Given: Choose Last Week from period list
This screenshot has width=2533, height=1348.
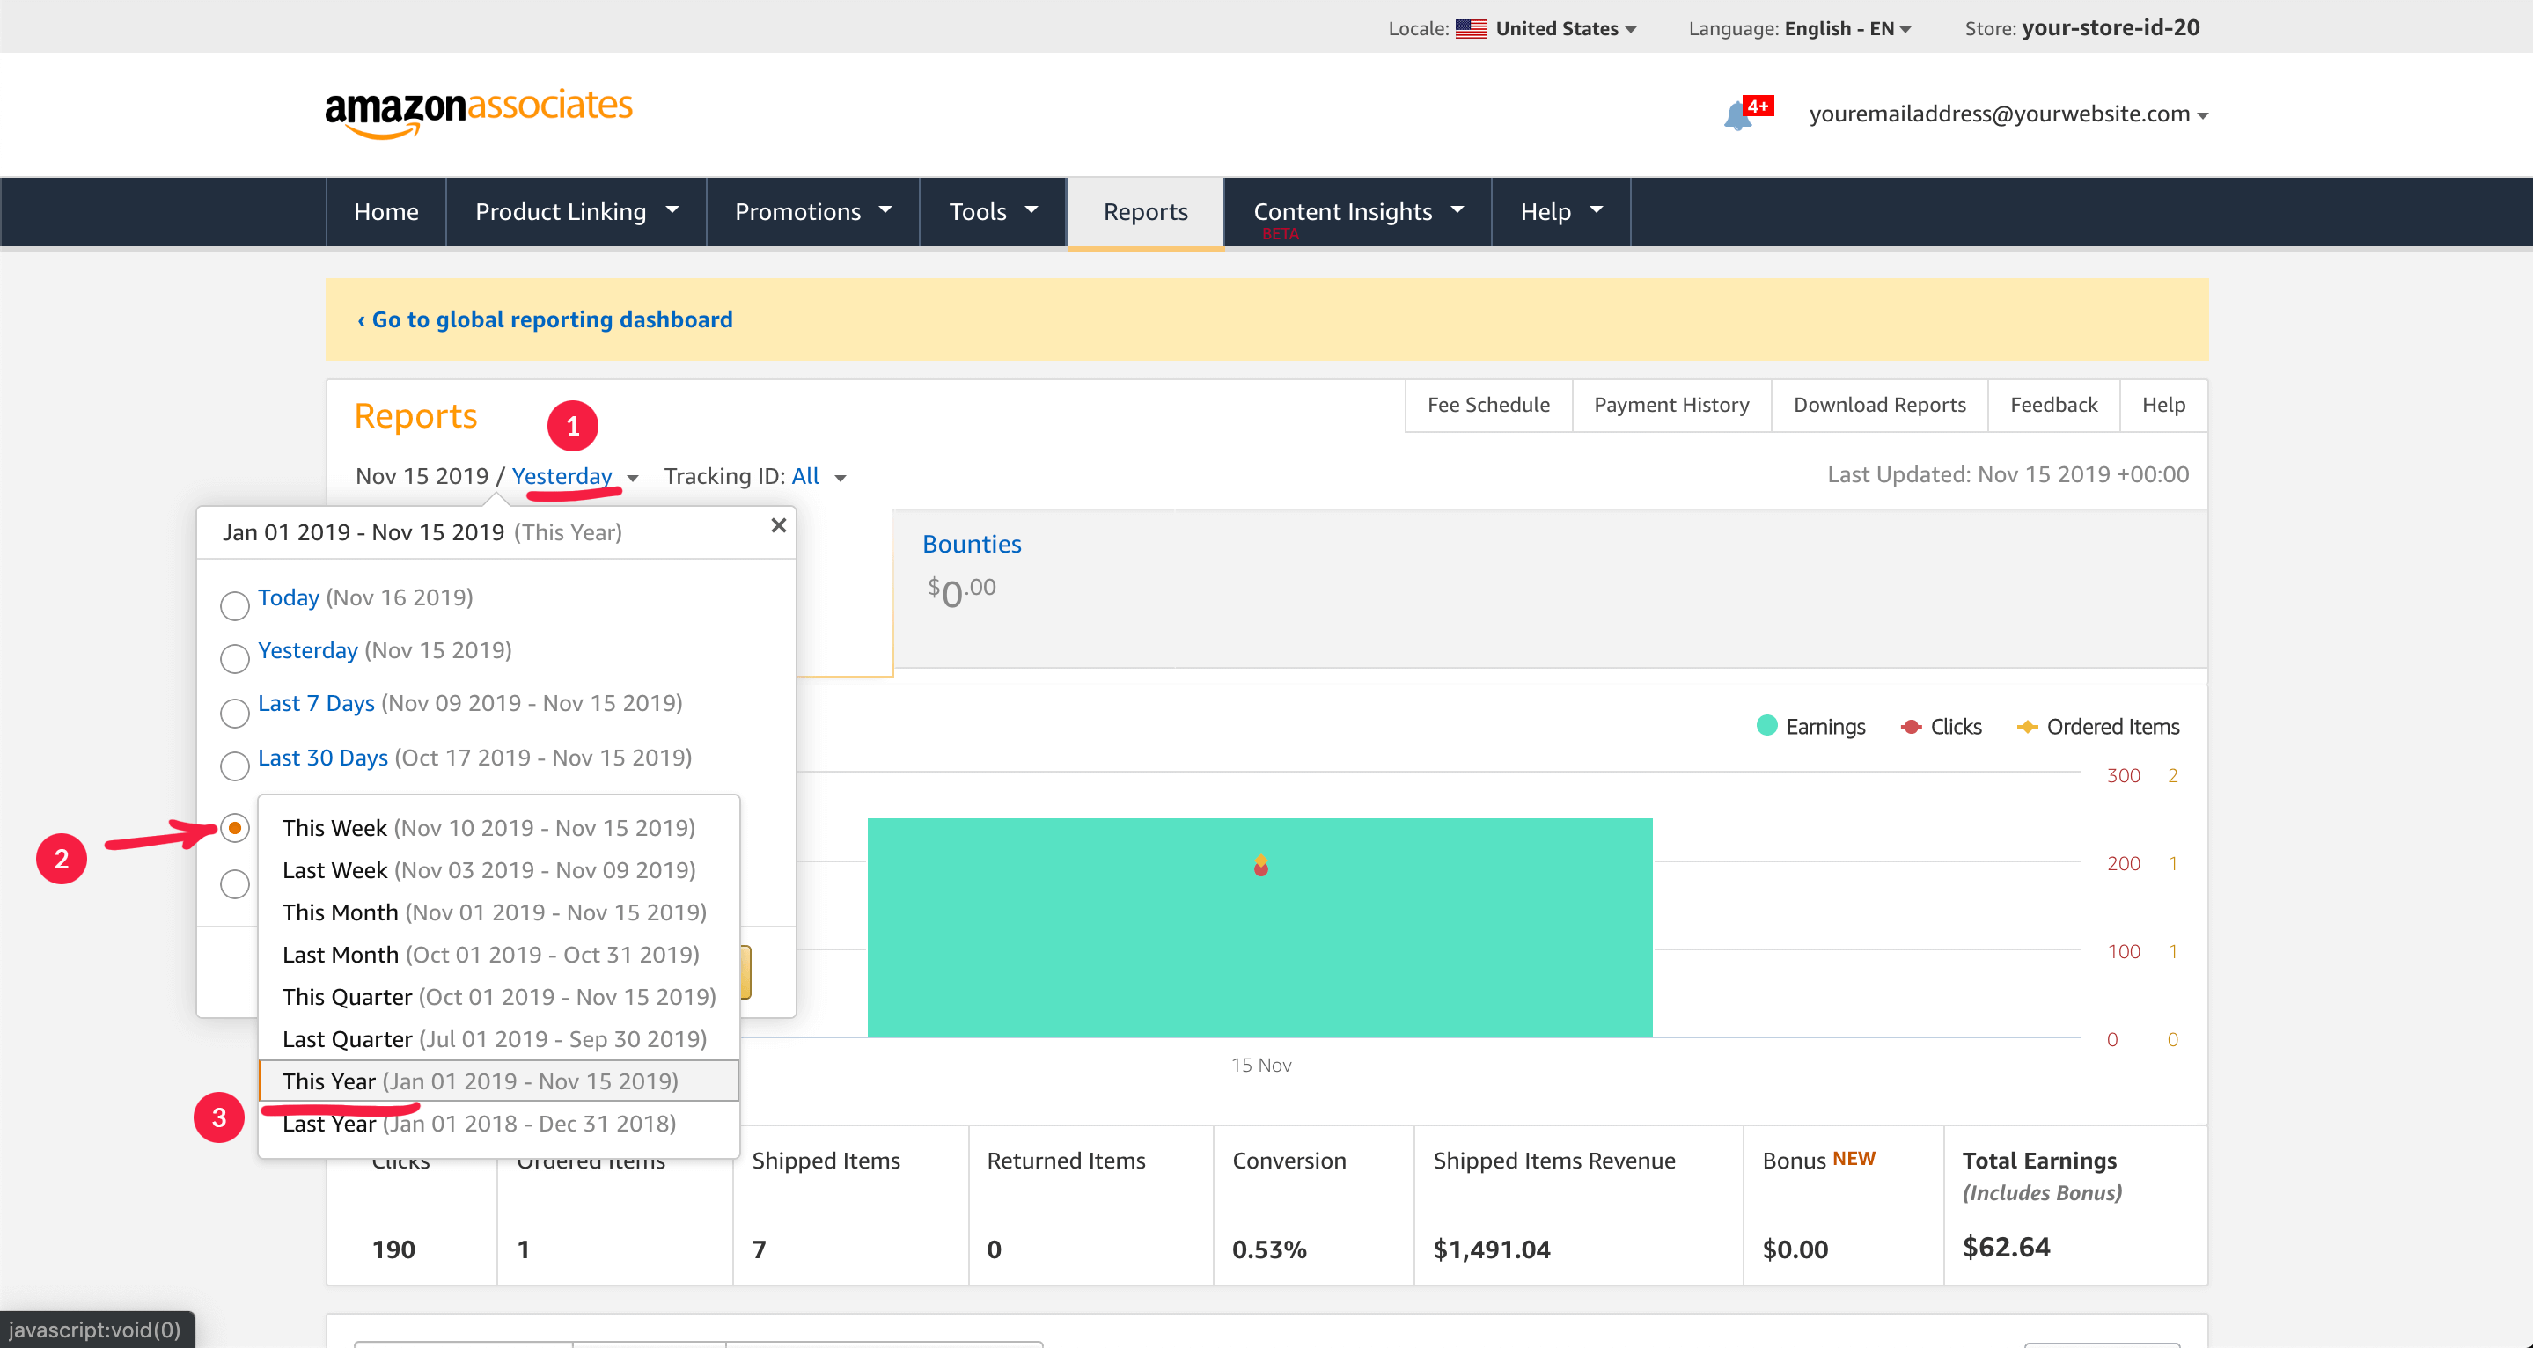Looking at the screenshot, I should coord(498,870).
